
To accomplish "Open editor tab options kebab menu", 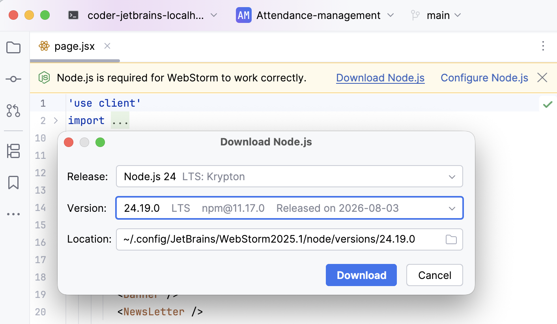I will (x=543, y=46).
